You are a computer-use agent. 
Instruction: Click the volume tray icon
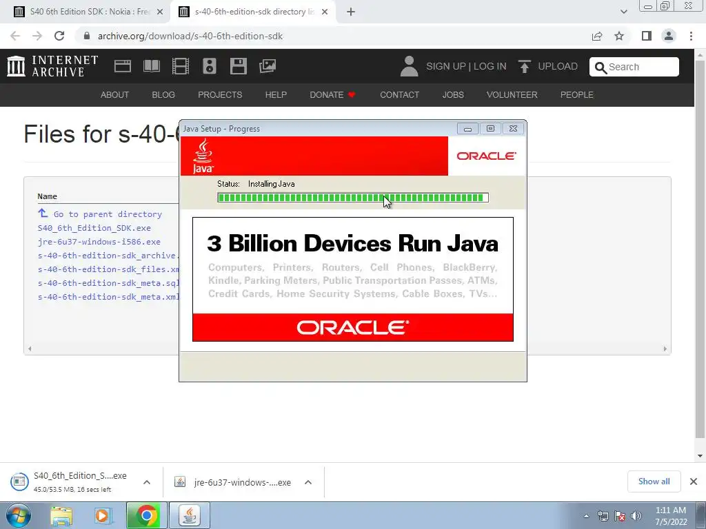tap(636, 516)
